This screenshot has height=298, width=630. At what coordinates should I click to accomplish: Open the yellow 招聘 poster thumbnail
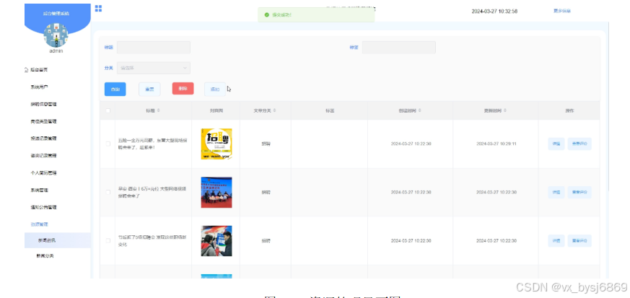coord(216,144)
